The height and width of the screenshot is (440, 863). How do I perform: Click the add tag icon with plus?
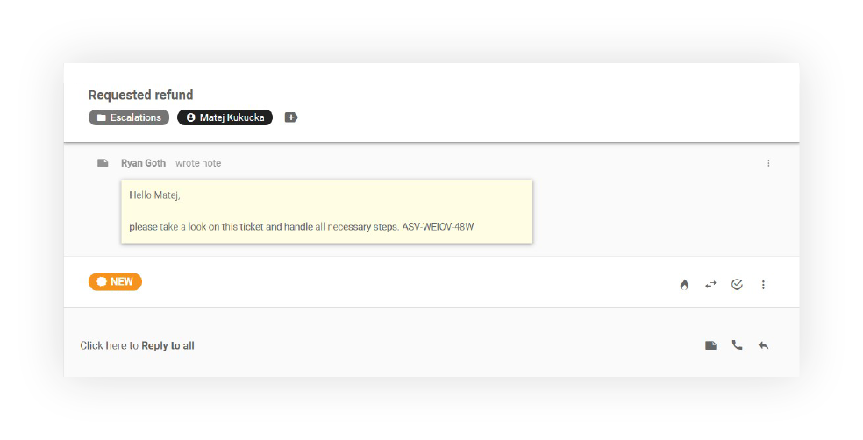291,117
